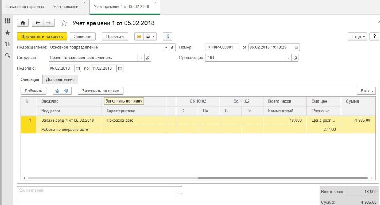380x205 pixels.
Task: Click the home icon in document toolbar
Action: [x=23, y=23]
